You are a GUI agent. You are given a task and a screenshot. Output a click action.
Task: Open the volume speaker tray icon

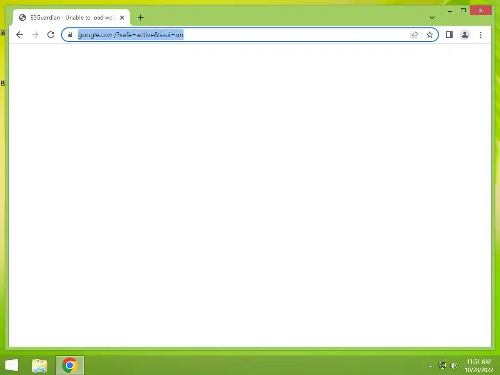pos(454,366)
